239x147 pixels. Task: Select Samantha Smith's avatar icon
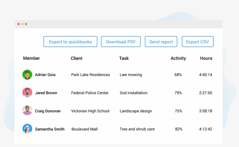click(27, 129)
